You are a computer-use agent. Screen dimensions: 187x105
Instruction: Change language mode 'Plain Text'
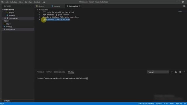pyautogui.click(x=179, y=104)
